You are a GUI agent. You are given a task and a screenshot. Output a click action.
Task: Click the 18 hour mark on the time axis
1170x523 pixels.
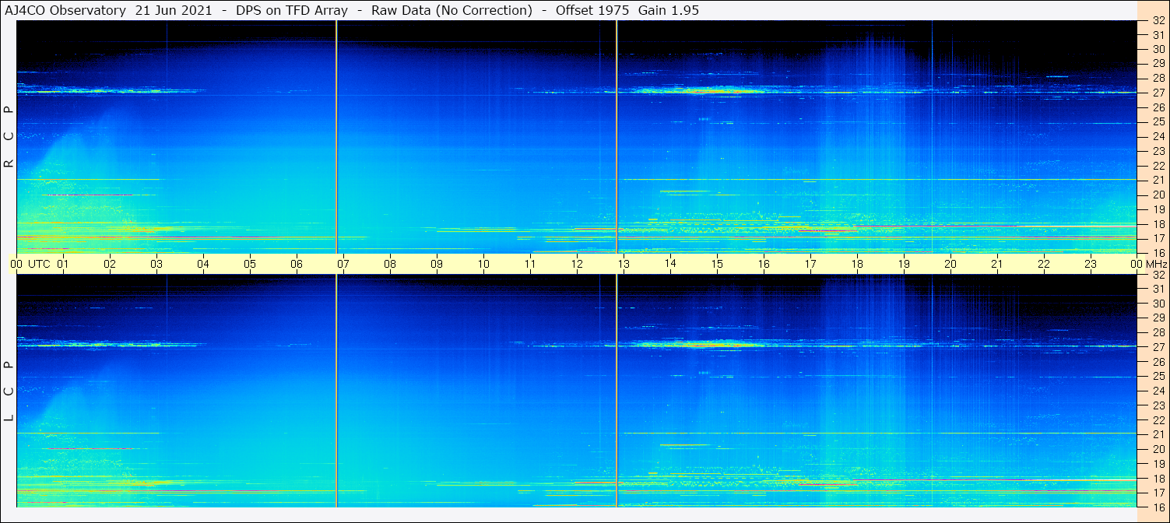click(857, 264)
